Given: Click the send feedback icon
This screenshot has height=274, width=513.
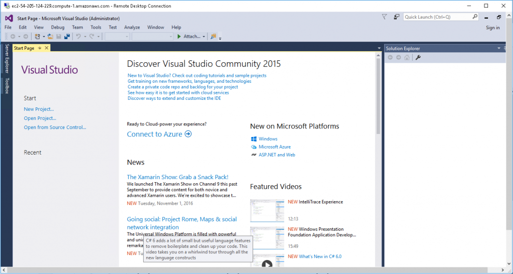Looking at the screenshot, I should (x=396, y=17).
